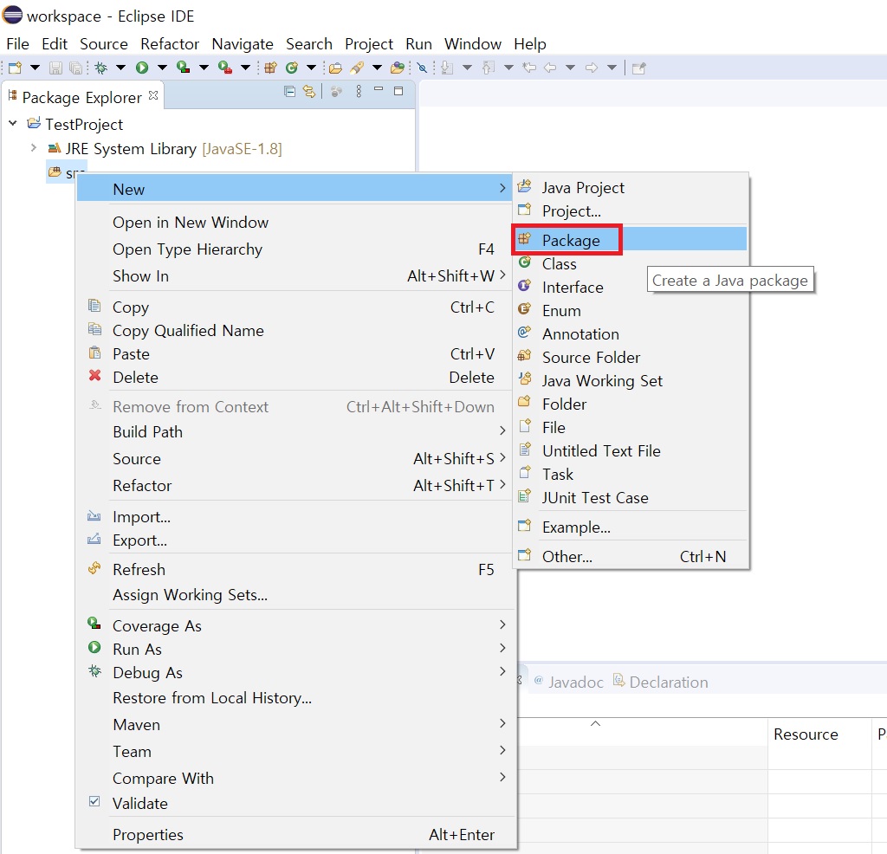
Task: Click the Coverage toolbar icon
Action: [x=184, y=68]
